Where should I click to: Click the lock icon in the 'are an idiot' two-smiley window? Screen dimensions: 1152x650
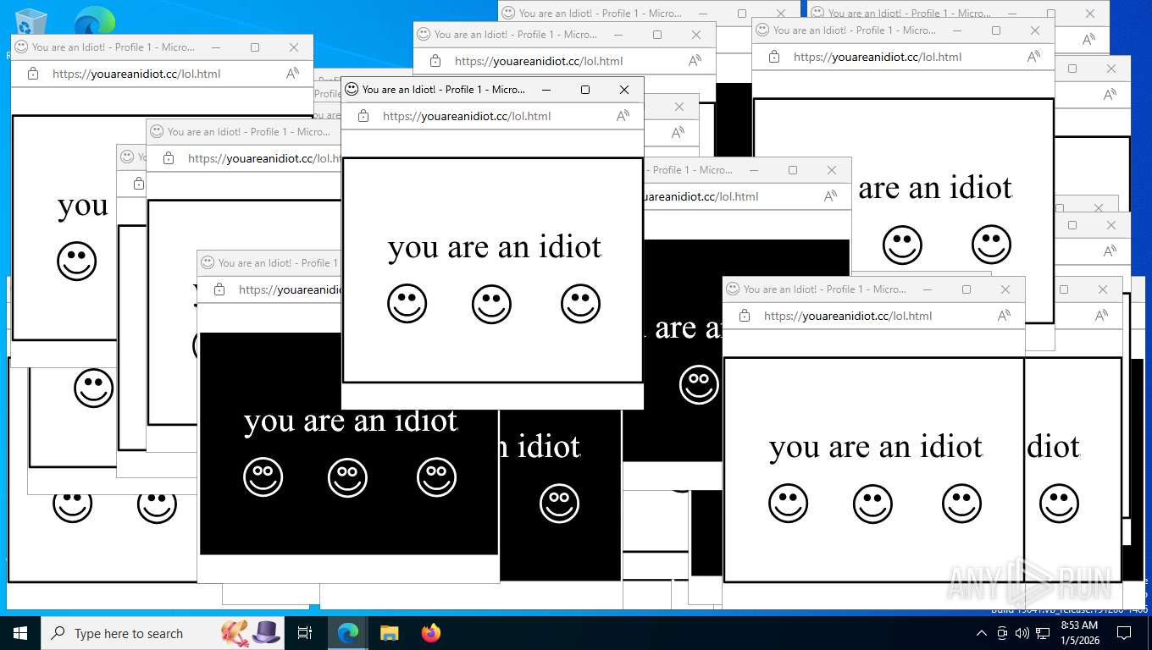coord(774,57)
